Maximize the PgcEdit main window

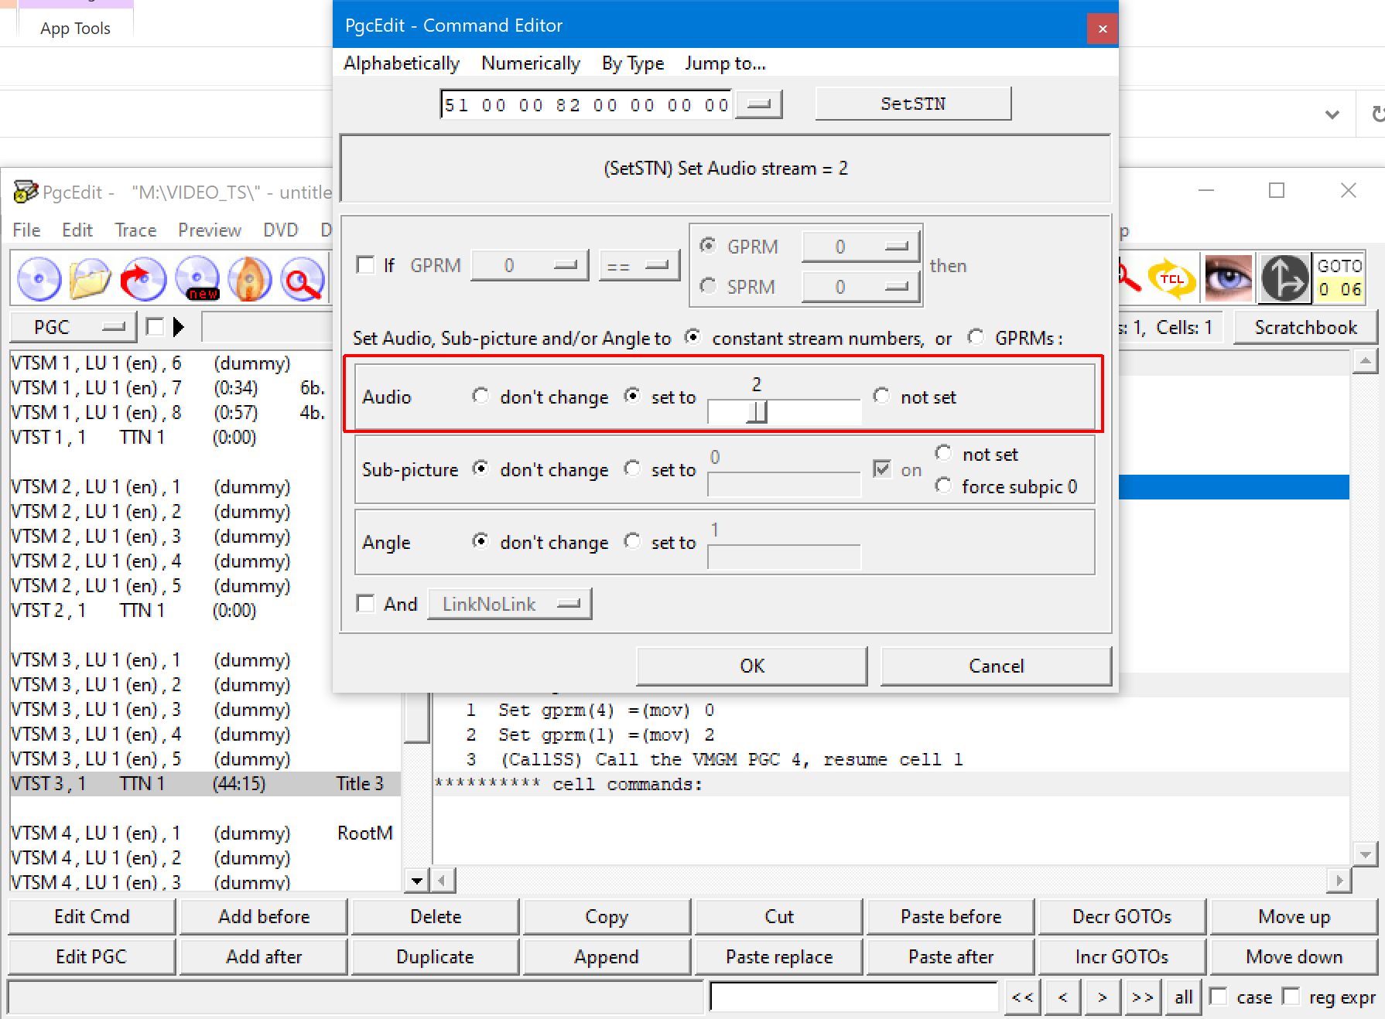coord(1277,190)
